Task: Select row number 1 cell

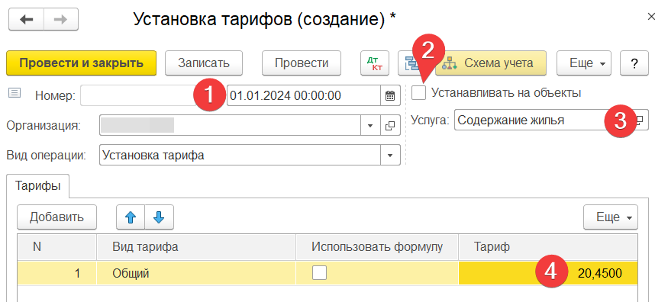Action: (x=57, y=274)
